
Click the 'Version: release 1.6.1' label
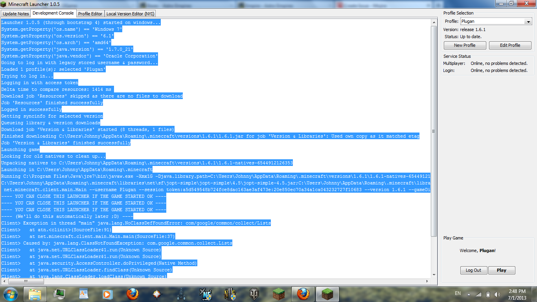[x=464, y=29]
